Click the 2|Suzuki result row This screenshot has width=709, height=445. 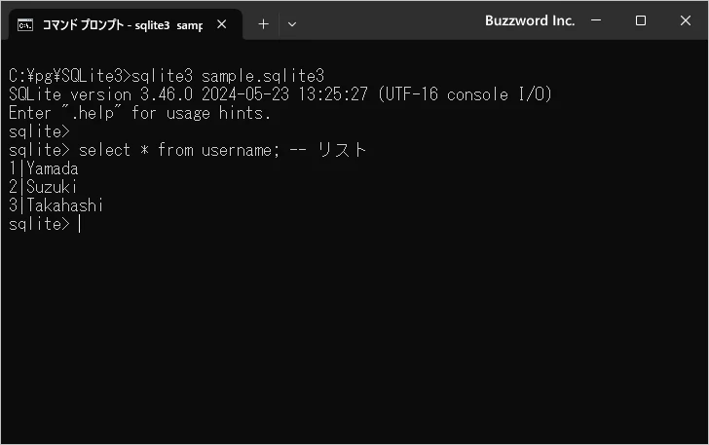point(42,187)
